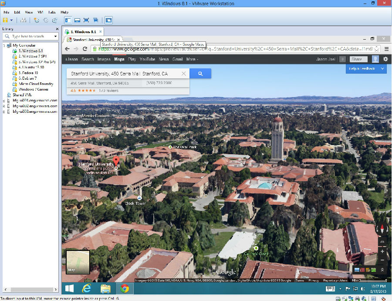Screen dimensions: 392x301
Task: Toggle the library sidebar view button
Action: point(68,20)
